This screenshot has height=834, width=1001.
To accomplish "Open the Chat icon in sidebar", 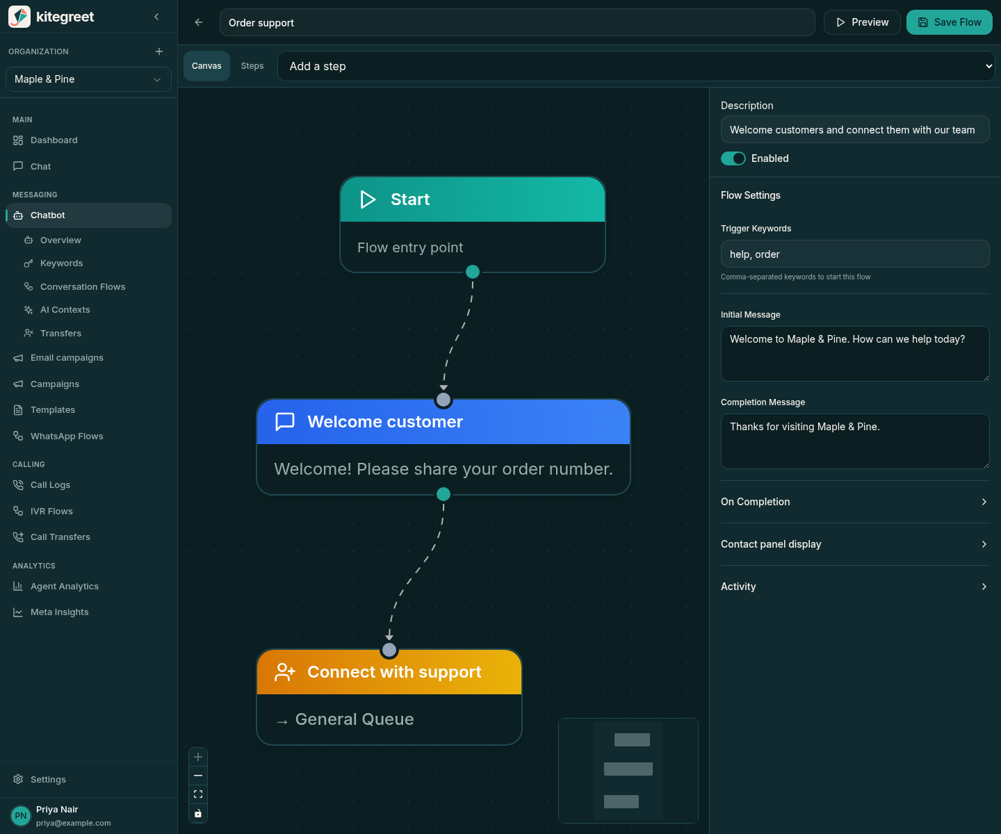I will 18,167.
